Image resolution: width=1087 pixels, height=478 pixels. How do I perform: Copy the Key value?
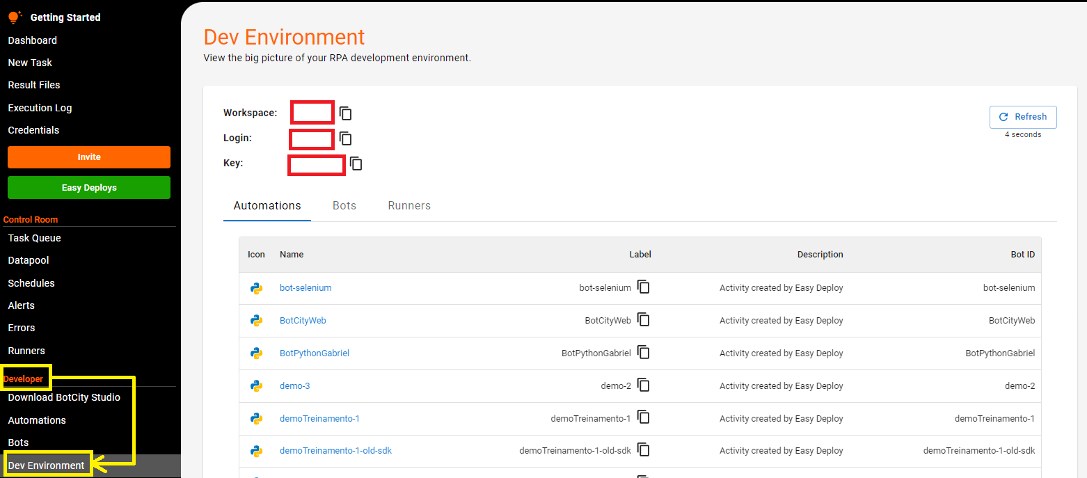(x=356, y=164)
